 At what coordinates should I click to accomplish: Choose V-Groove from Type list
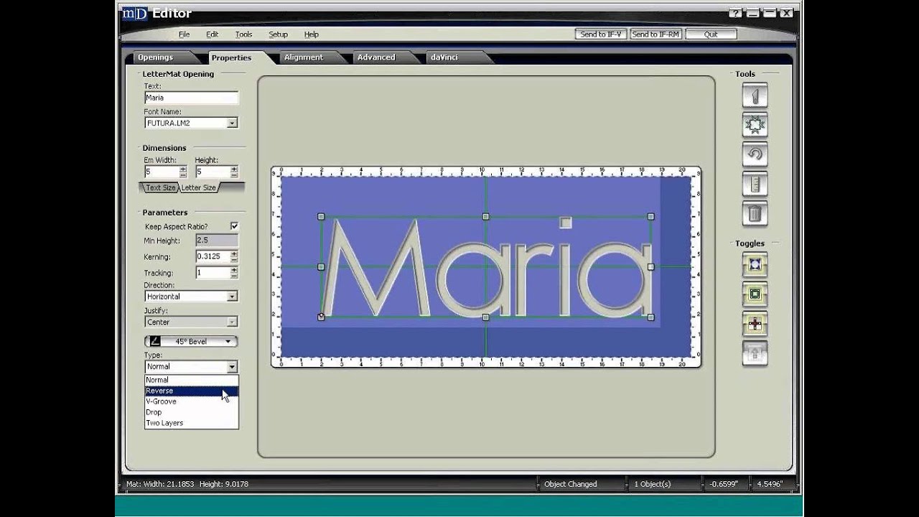(191, 401)
